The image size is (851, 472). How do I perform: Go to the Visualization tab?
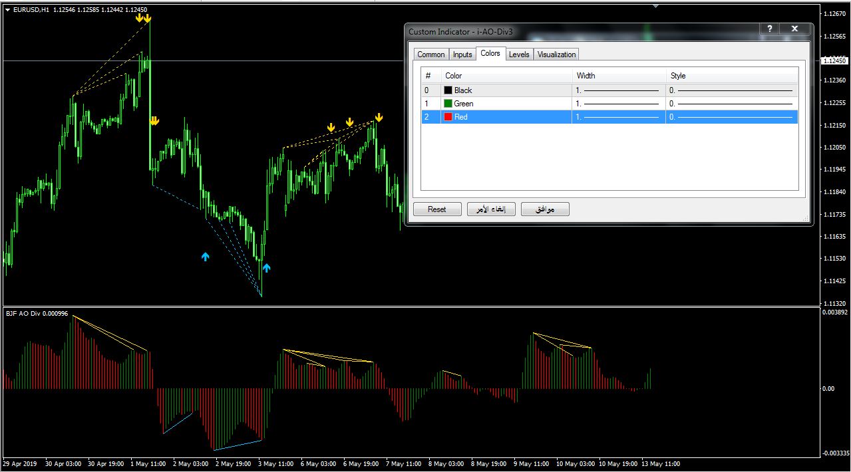coord(556,55)
